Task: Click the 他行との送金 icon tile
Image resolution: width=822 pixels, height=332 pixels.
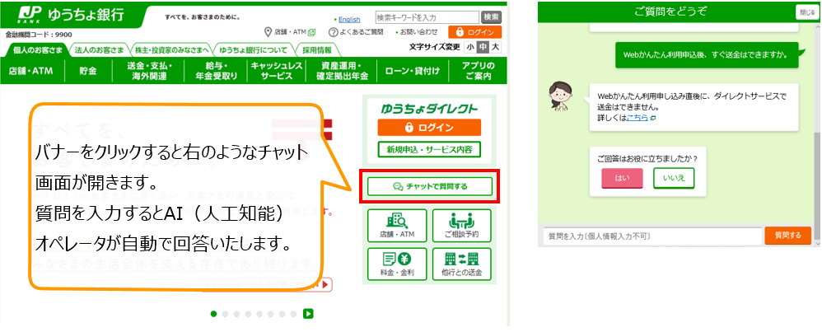Action: [462, 264]
